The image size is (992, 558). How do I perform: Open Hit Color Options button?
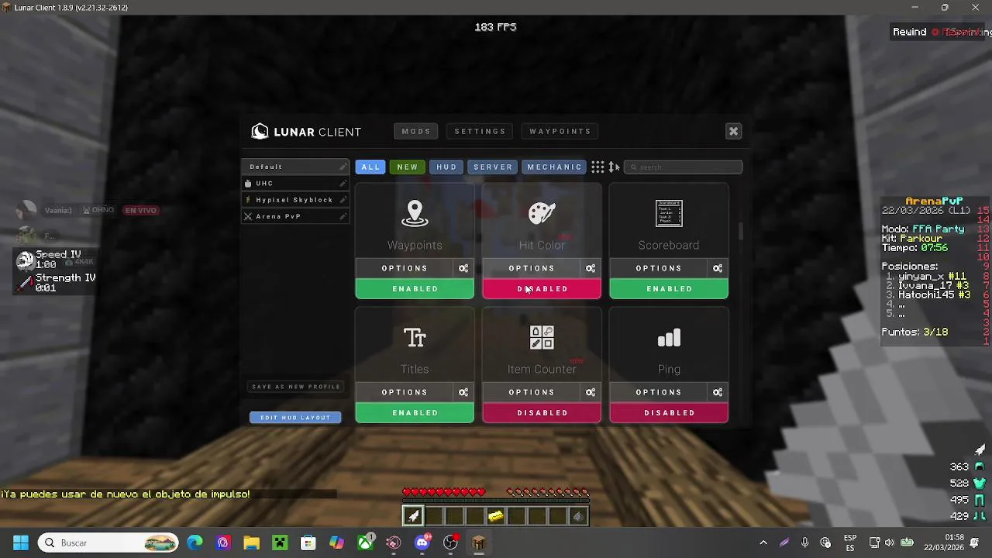[x=532, y=268]
